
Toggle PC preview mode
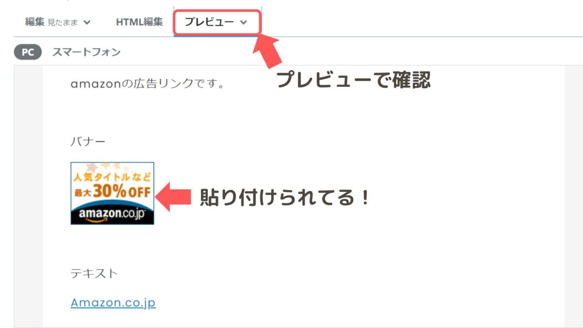(28, 52)
